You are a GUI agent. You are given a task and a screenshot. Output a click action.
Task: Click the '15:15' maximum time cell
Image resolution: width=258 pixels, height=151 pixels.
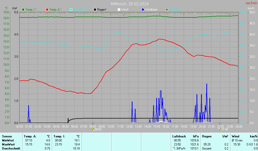coord(29,144)
